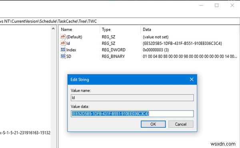240x148 pixels.
Task: Confirm with the OK button
Action: (153, 124)
